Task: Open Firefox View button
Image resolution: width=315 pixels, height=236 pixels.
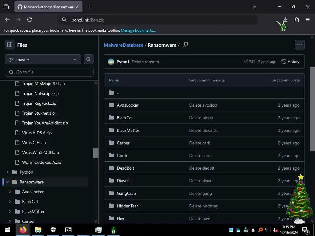Action: (x=6, y=7)
